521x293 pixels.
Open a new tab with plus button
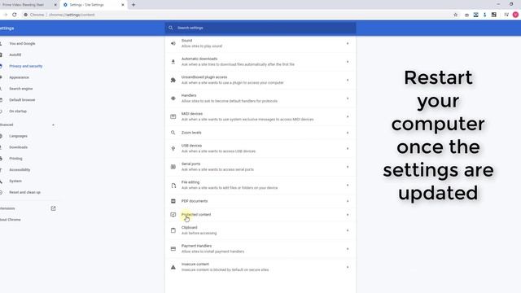point(134,5)
